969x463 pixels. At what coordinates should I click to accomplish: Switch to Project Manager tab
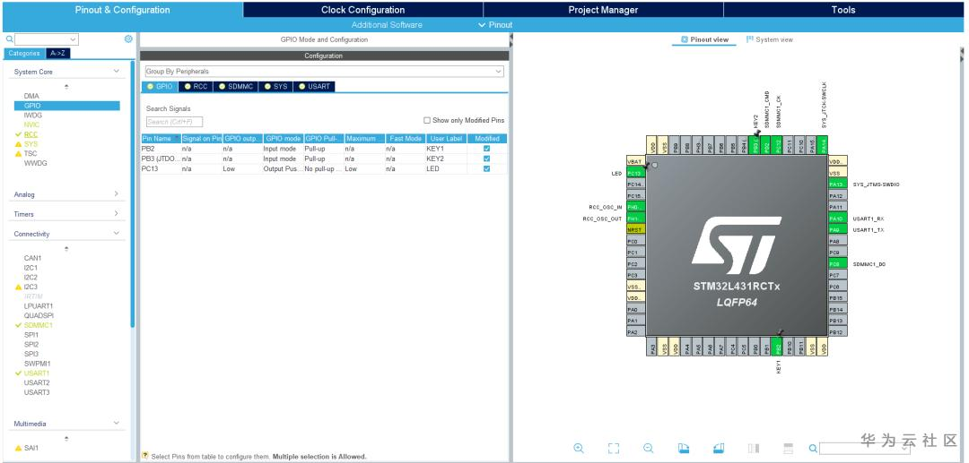603,10
